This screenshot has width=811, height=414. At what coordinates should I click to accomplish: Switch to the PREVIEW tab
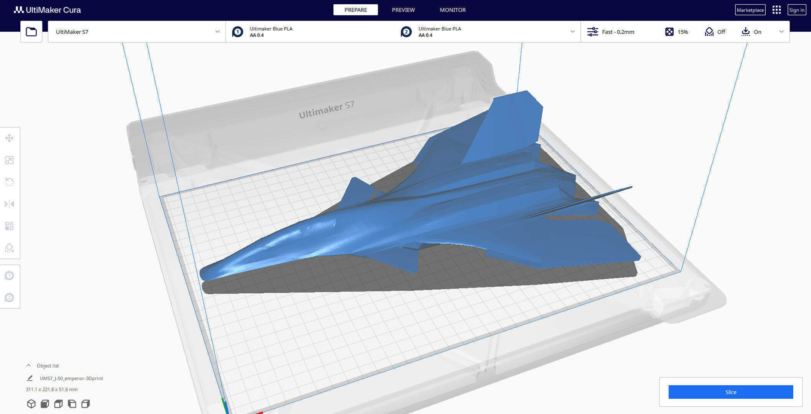point(403,10)
